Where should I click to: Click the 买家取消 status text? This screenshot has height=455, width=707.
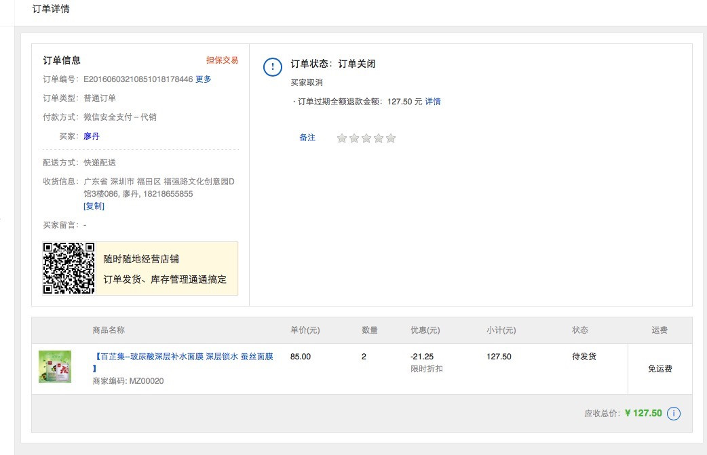coord(307,83)
